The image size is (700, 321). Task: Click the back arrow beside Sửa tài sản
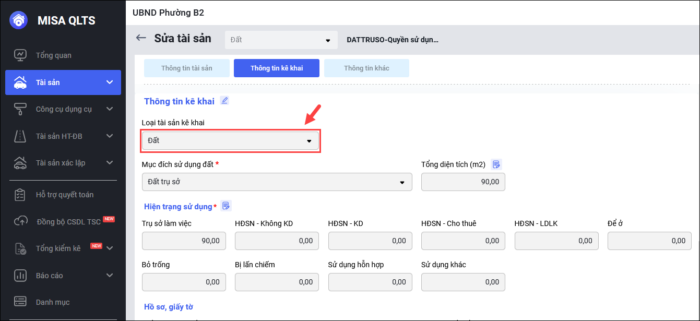coord(140,38)
